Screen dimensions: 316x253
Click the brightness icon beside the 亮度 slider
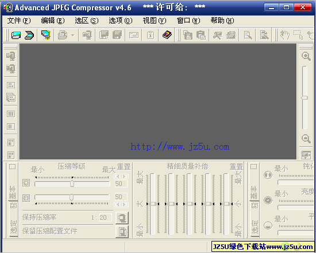click(268, 200)
